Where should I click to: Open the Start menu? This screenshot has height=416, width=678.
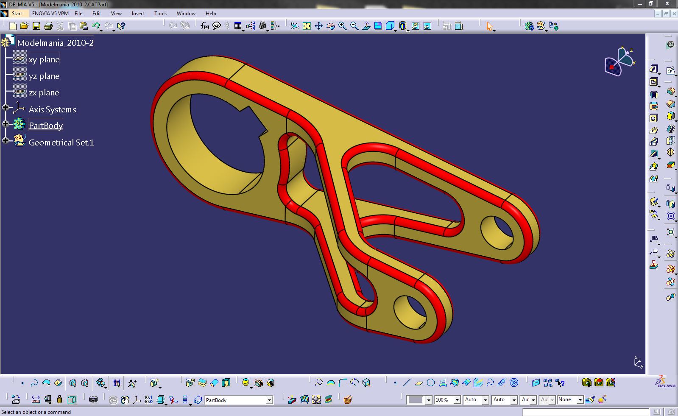[17, 13]
